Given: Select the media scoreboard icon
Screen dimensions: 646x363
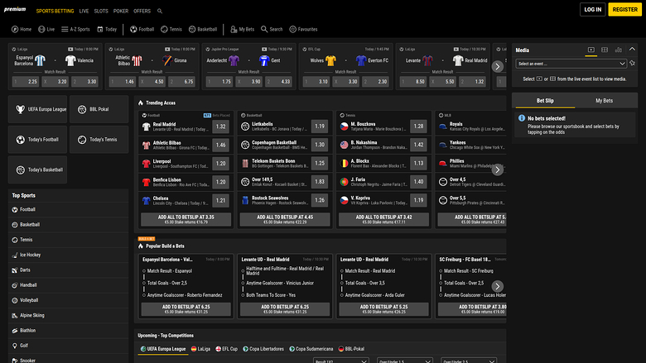Looking at the screenshot, I should pyautogui.click(x=605, y=50).
